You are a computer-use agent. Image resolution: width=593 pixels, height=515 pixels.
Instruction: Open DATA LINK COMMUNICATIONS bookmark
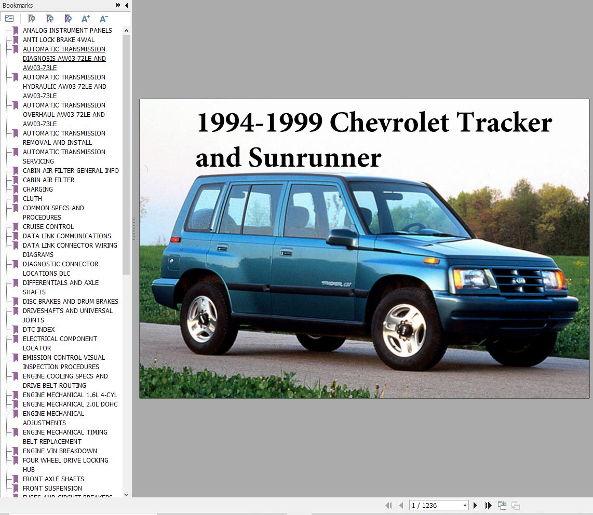point(67,236)
